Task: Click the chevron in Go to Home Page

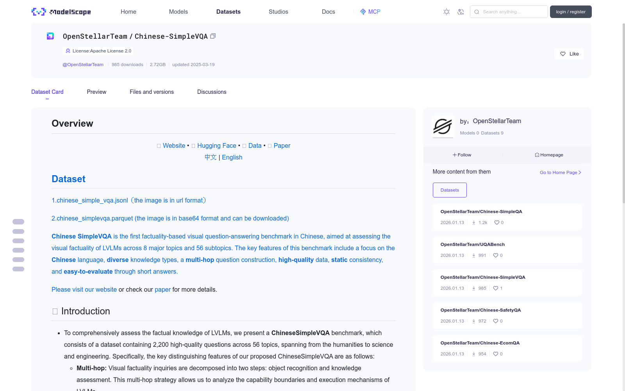Action: click(580, 172)
